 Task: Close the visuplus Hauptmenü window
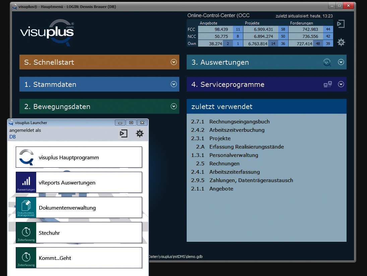[348, 6]
